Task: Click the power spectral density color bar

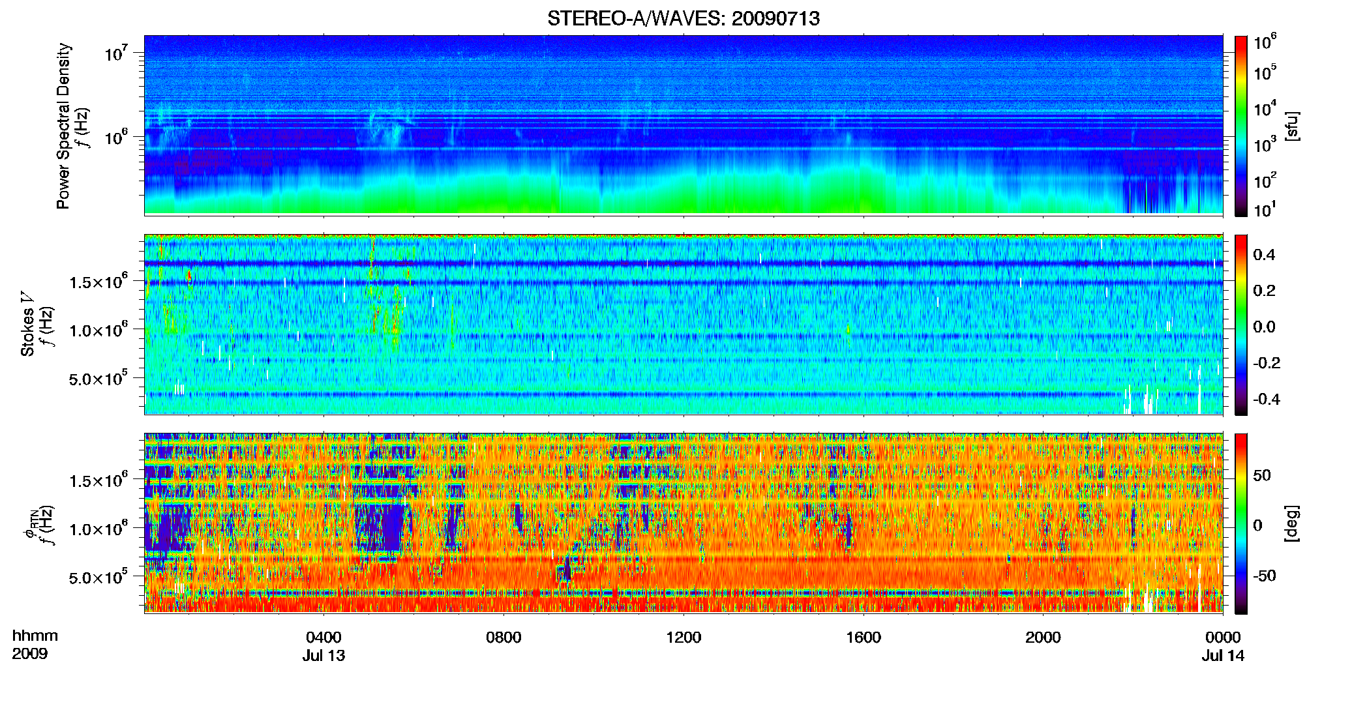Action: (x=1241, y=126)
